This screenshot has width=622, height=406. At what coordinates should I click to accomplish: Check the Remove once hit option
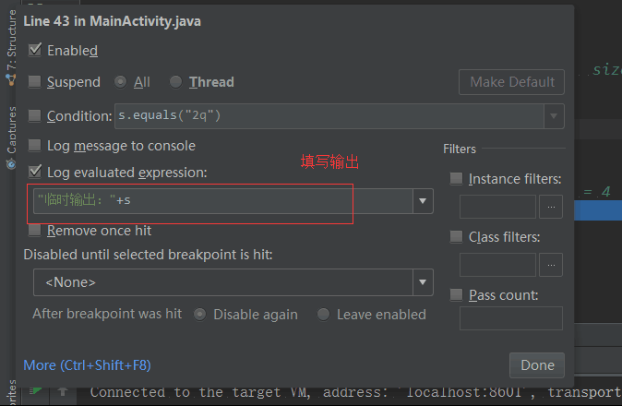tap(36, 231)
